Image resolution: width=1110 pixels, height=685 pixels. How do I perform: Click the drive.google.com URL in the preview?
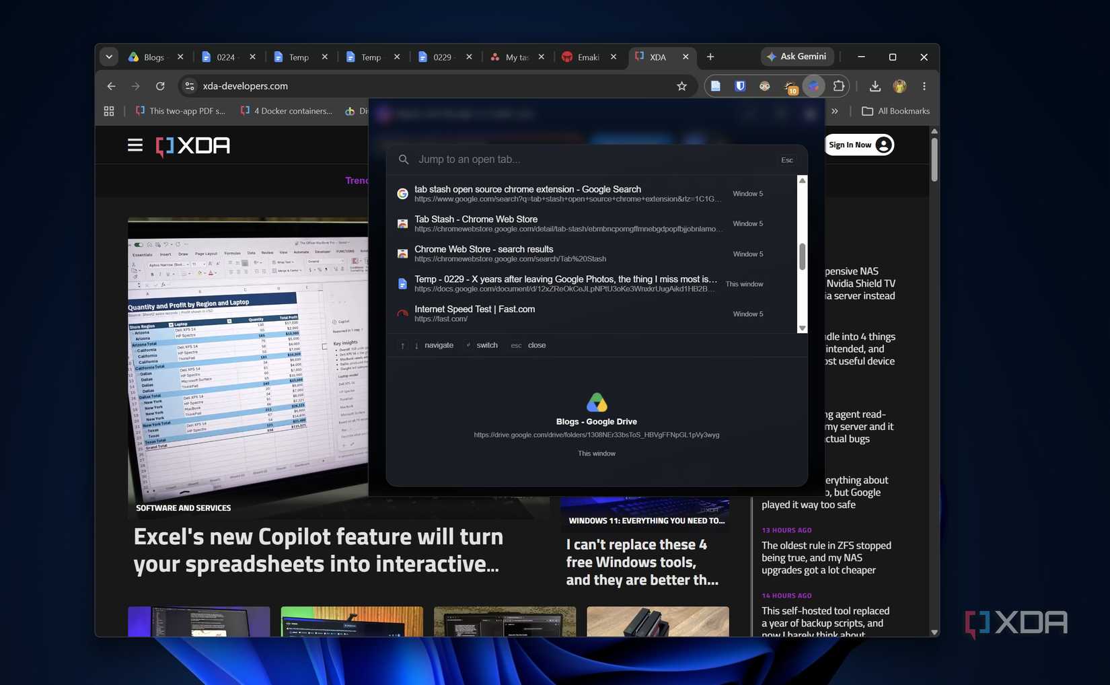pyautogui.click(x=597, y=435)
